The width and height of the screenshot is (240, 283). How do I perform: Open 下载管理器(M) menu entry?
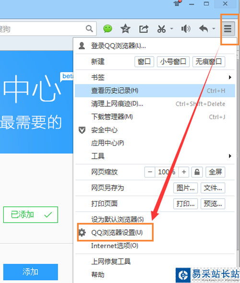(155, 117)
